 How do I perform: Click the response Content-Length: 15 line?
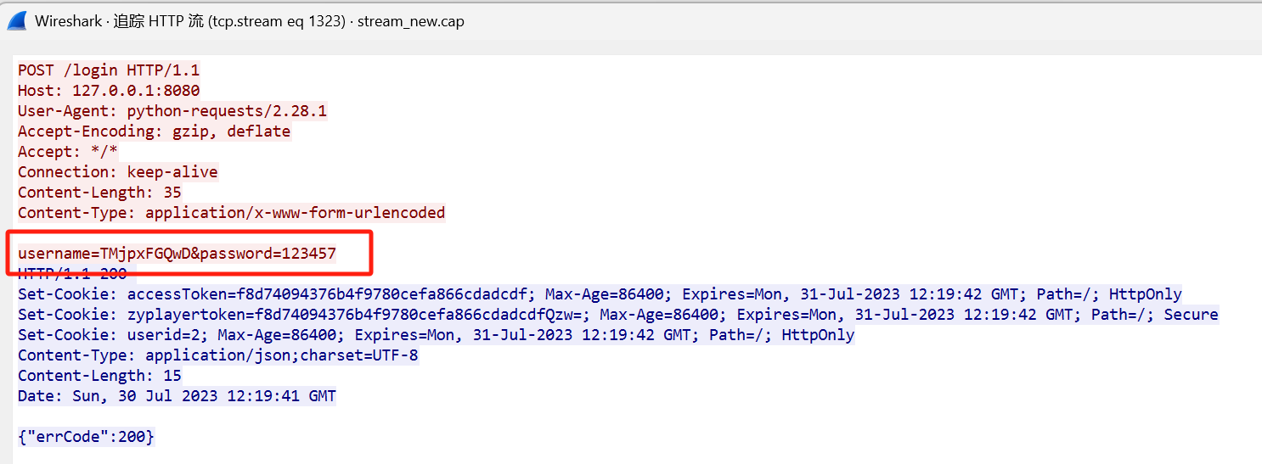coord(99,376)
